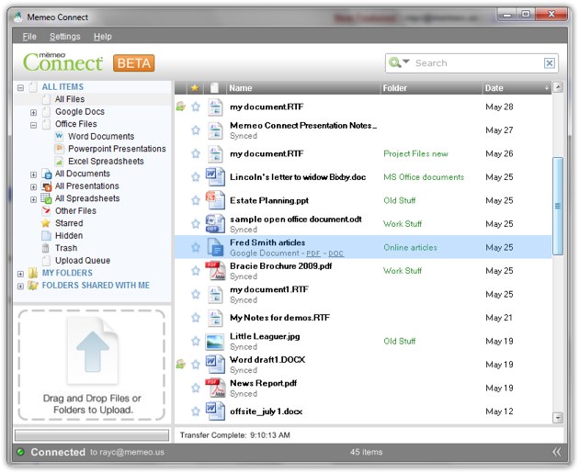
Task: Sort by the star column header
Action: [195, 88]
